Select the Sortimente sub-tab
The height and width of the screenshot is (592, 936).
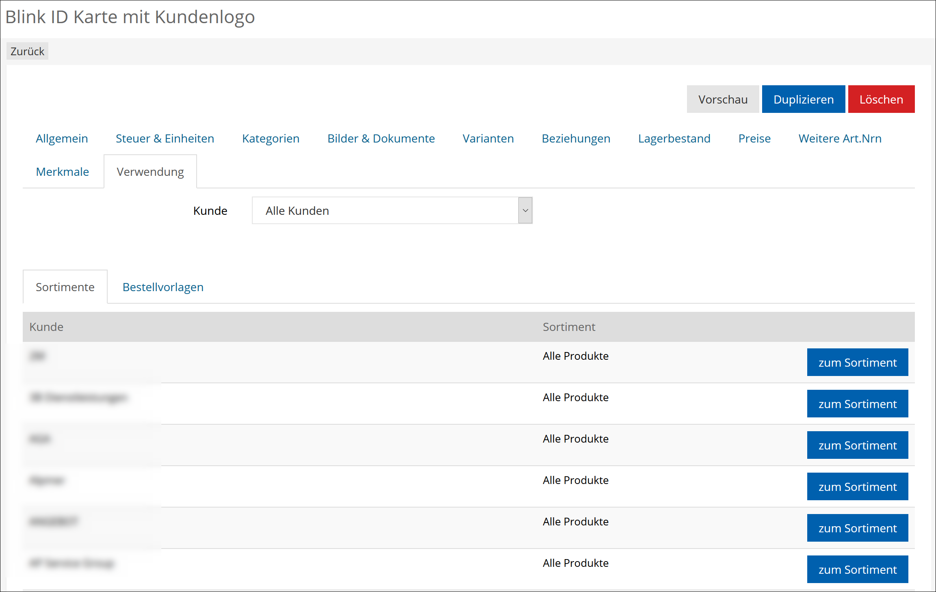click(x=65, y=287)
